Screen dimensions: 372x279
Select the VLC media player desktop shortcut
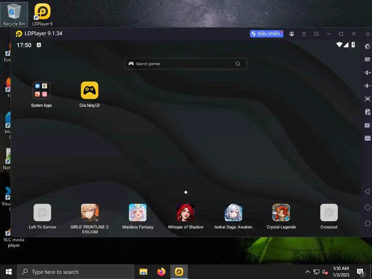(x=14, y=238)
